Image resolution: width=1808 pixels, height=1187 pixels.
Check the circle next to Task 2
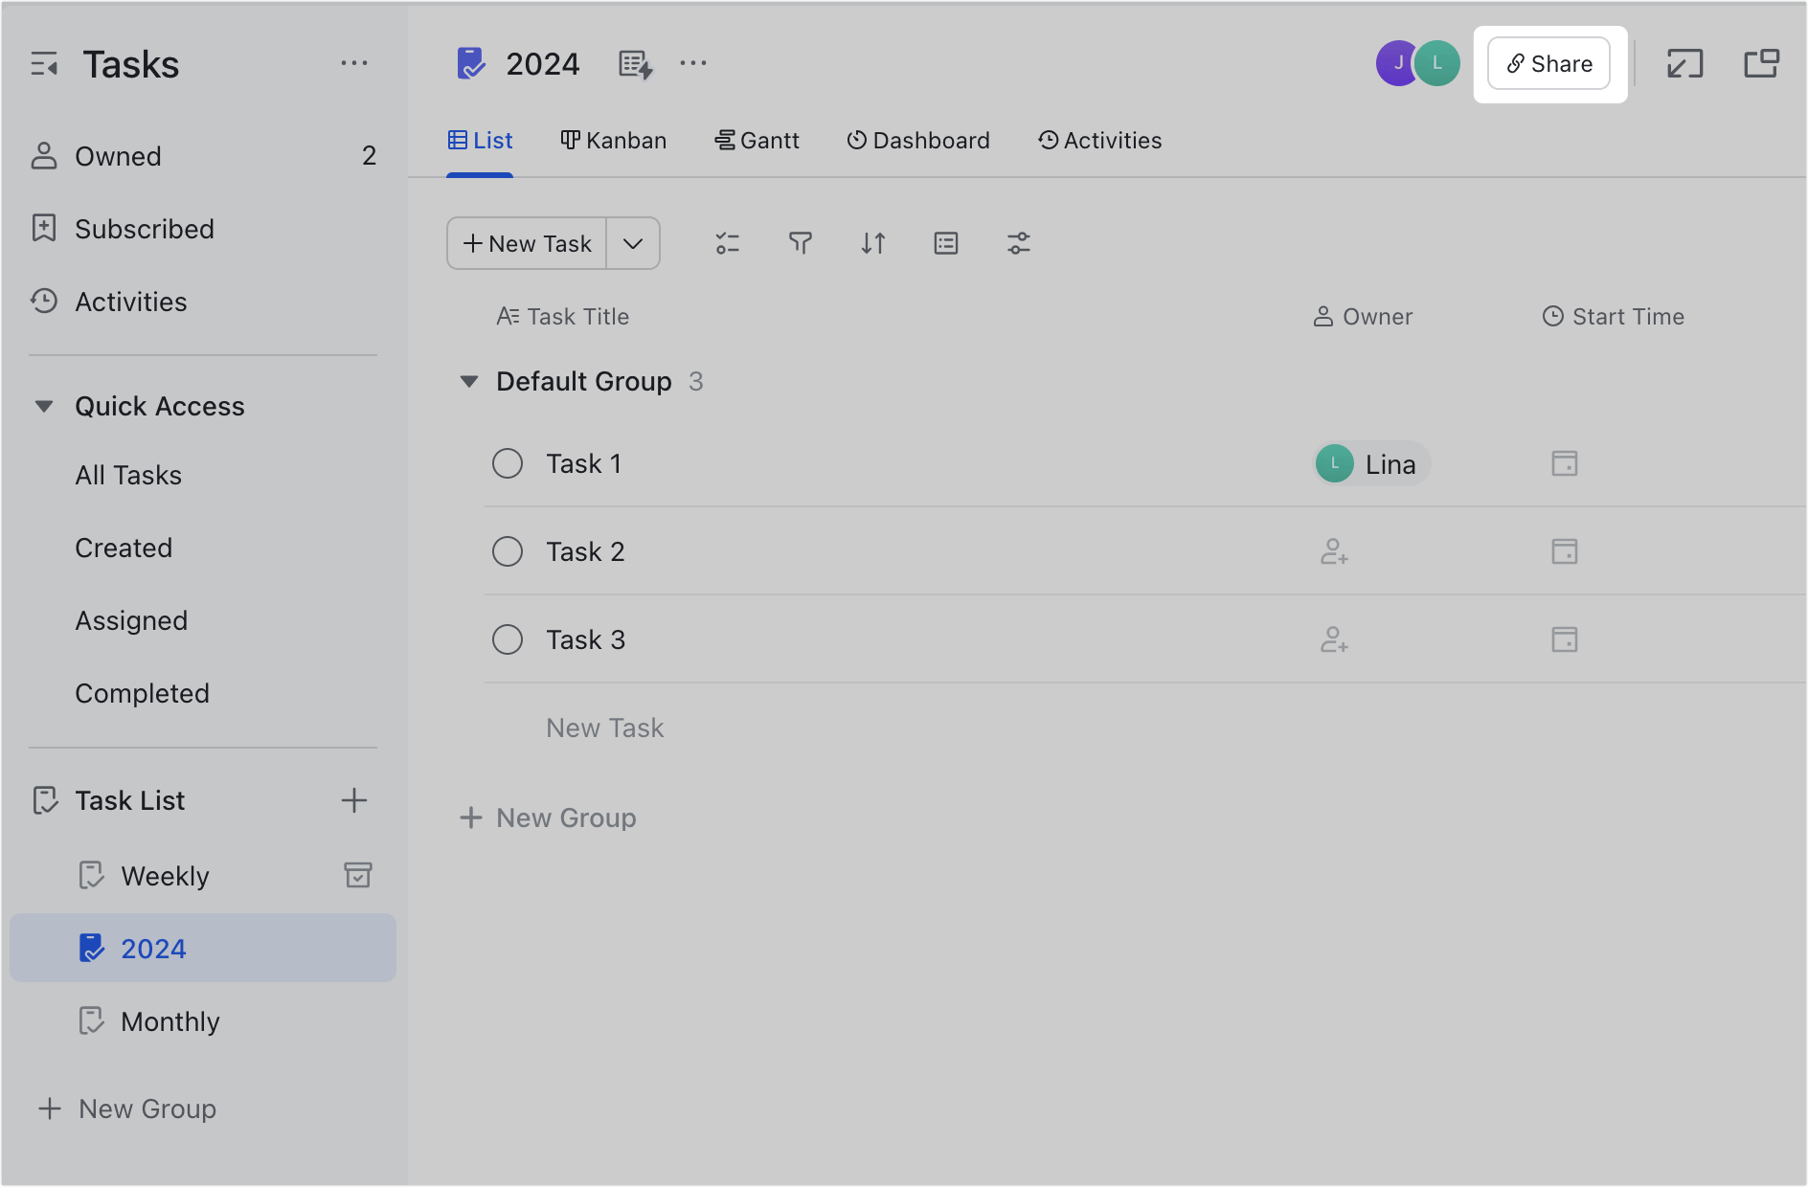pos(508,551)
